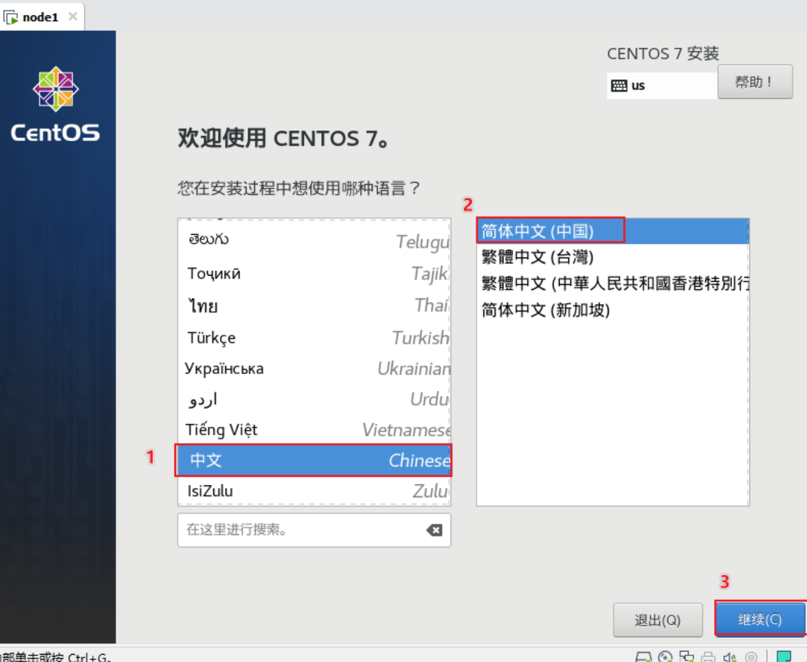Click the us keyboard layout indicator
807x662 pixels.
tap(661, 85)
